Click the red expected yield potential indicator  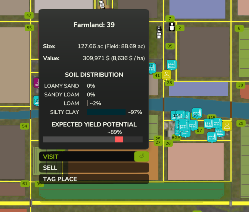click(119, 139)
